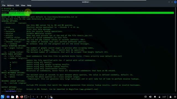Open terminal emulator from taskbar

[26, 97]
